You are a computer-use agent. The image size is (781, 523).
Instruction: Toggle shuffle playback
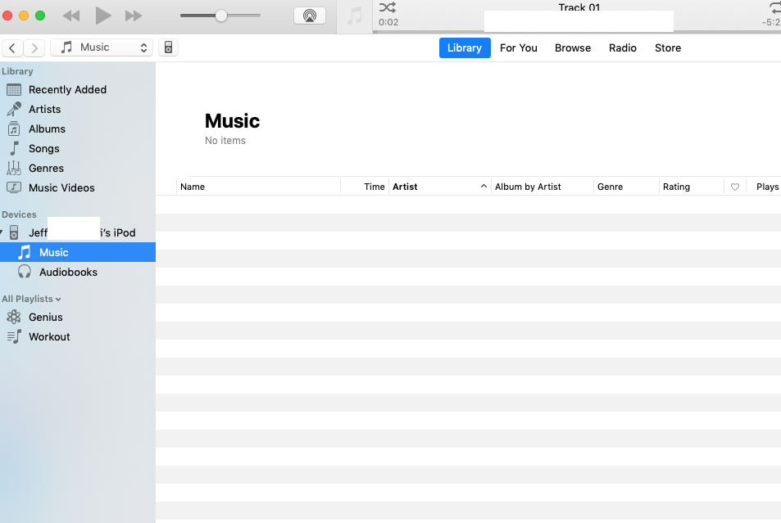tap(388, 7)
